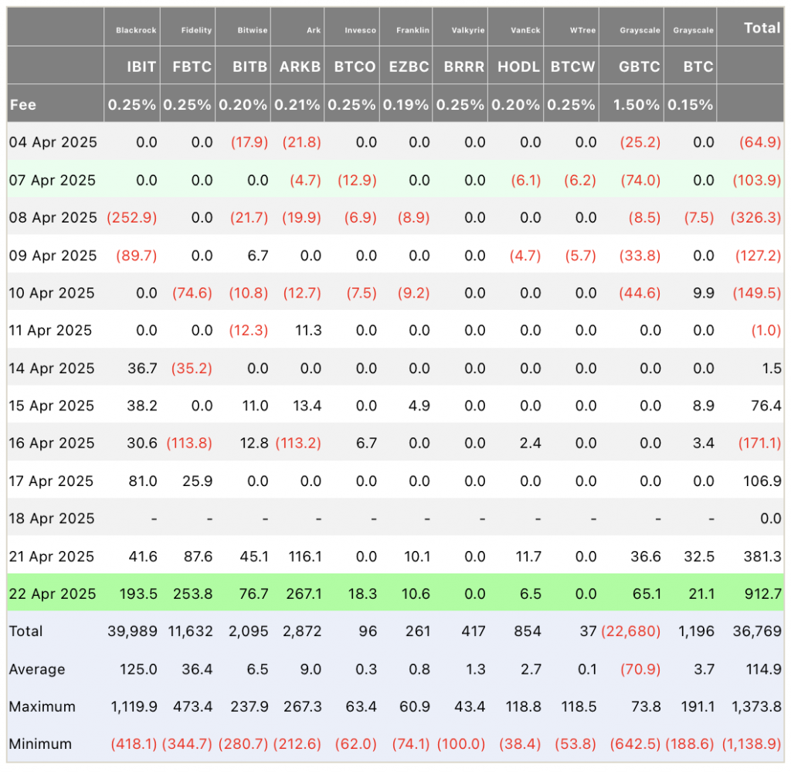The width and height of the screenshot is (791, 772).
Task: Click the 267.1 ARKB value on 22 Apr
Action: (304, 593)
